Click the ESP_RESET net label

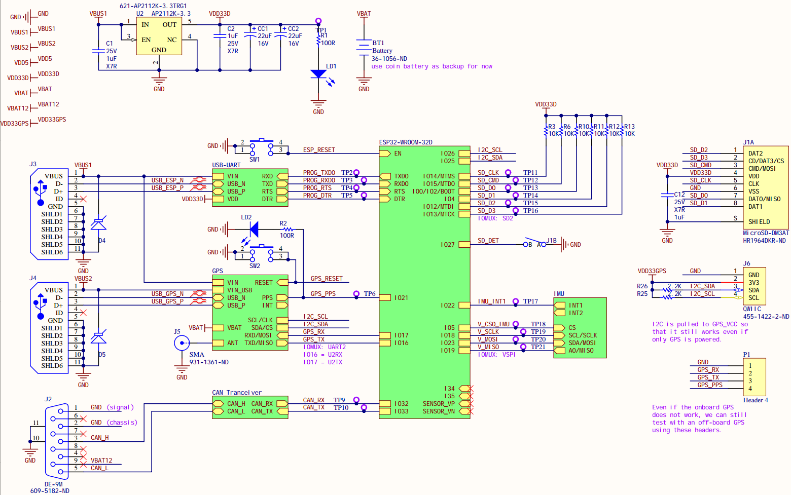click(x=319, y=150)
